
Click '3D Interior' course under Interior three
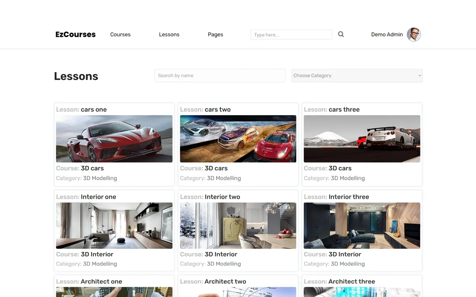coord(345,254)
